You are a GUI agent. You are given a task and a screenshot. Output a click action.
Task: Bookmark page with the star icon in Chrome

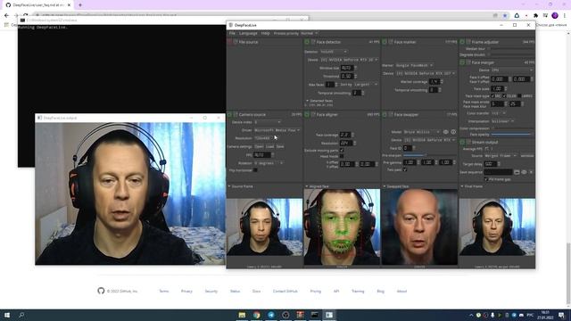pyautogui.click(x=505, y=16)
